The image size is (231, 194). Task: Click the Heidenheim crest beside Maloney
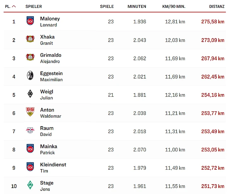click(30, 21)
